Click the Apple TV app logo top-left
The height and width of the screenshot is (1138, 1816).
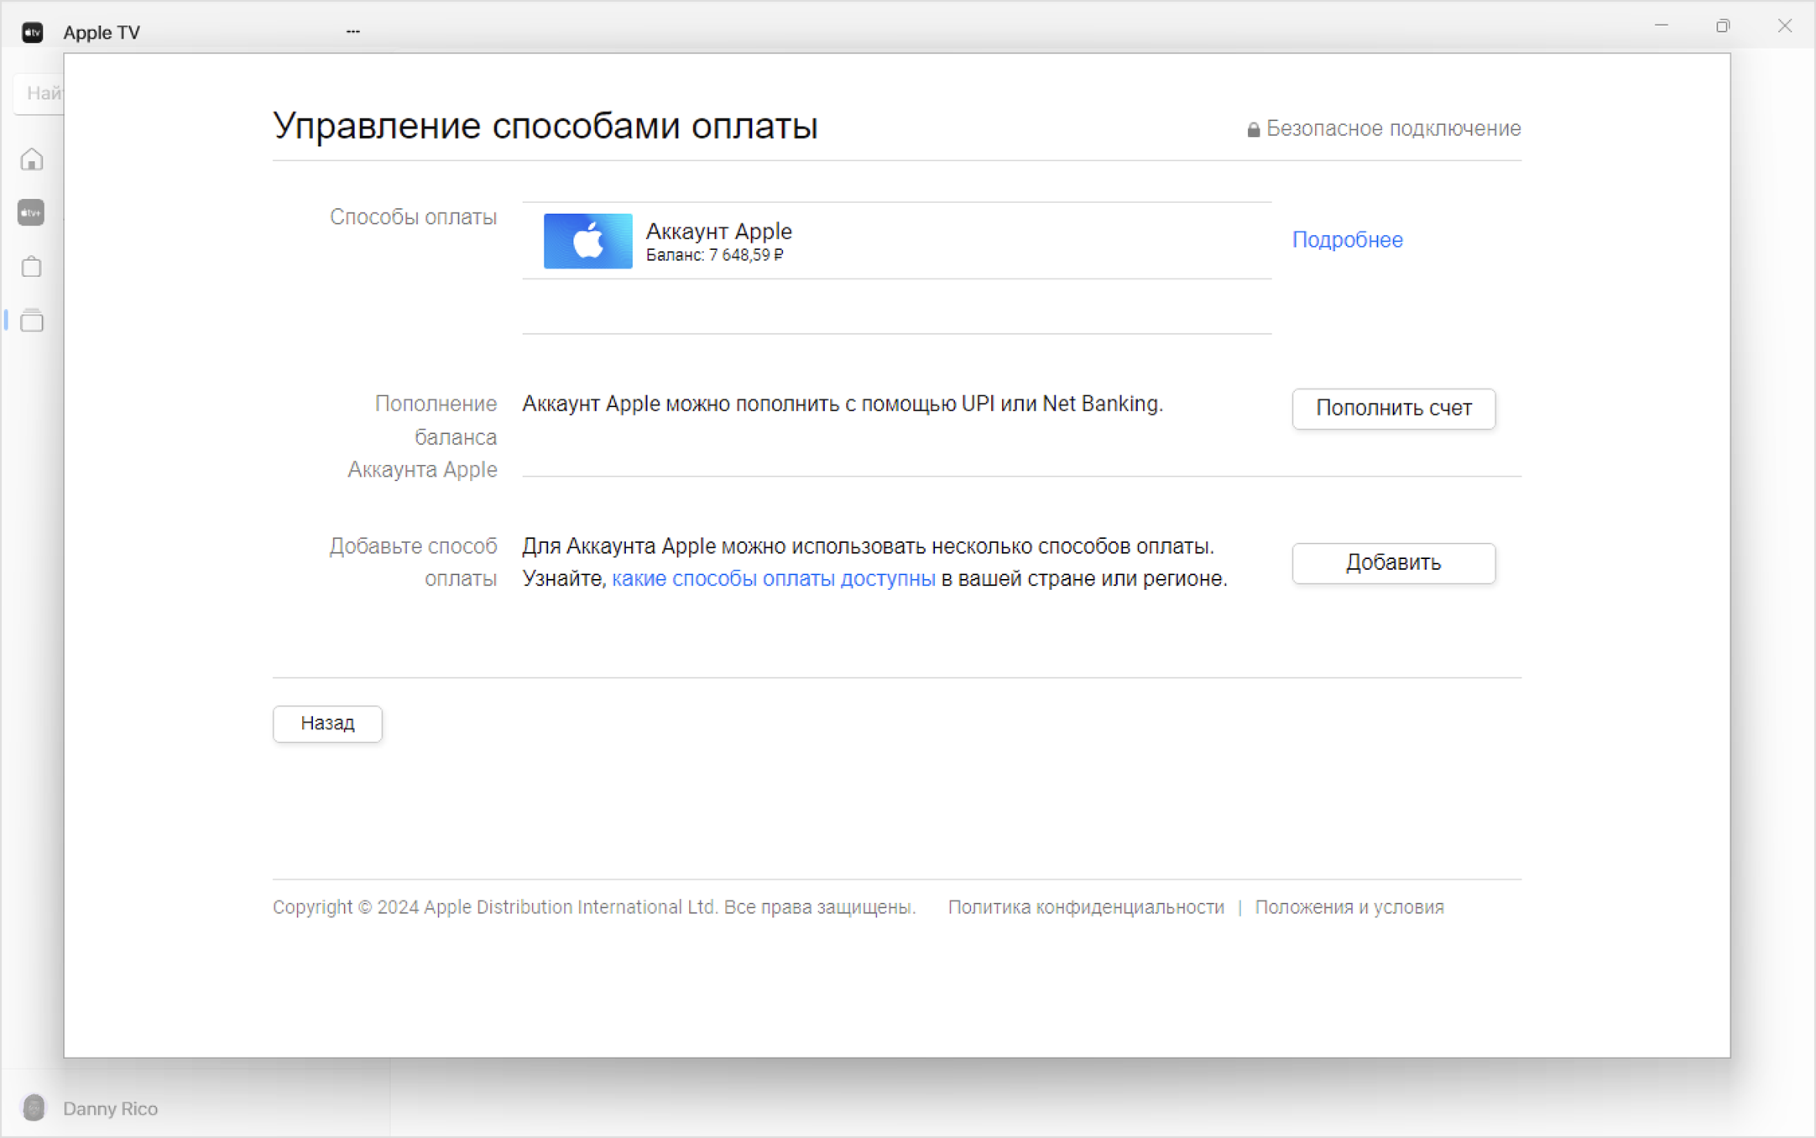click(31, 31)
